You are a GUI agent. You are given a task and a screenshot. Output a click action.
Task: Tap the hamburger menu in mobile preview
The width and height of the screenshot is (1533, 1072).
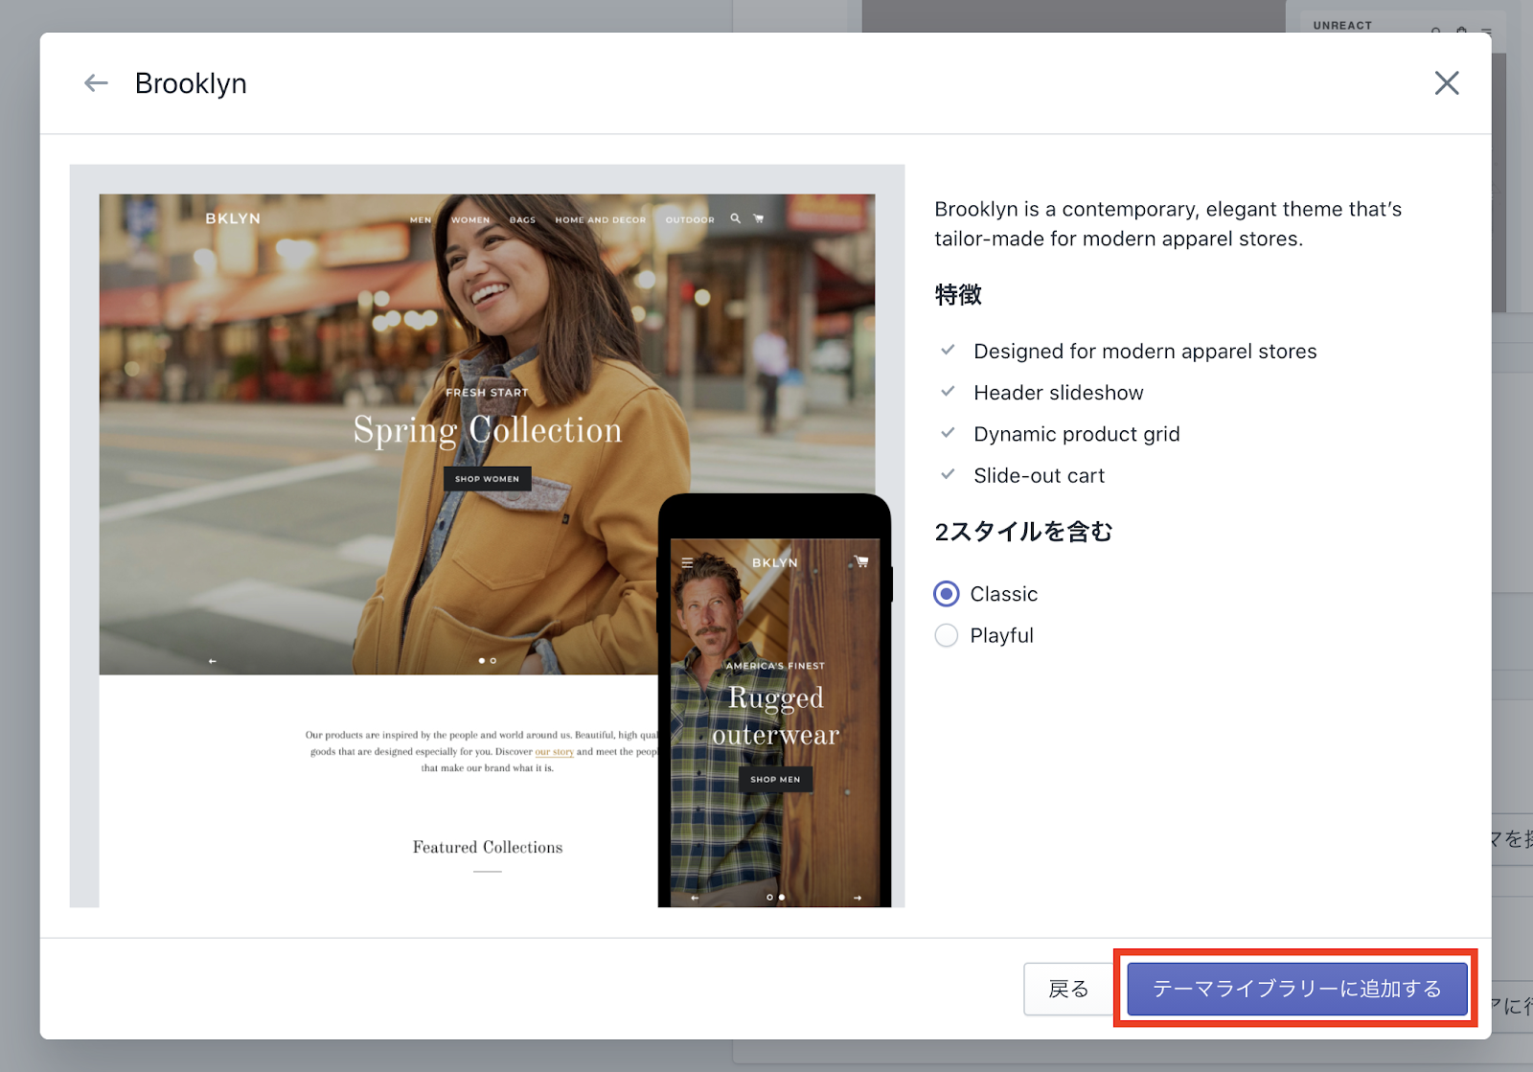tap(687, 563)
